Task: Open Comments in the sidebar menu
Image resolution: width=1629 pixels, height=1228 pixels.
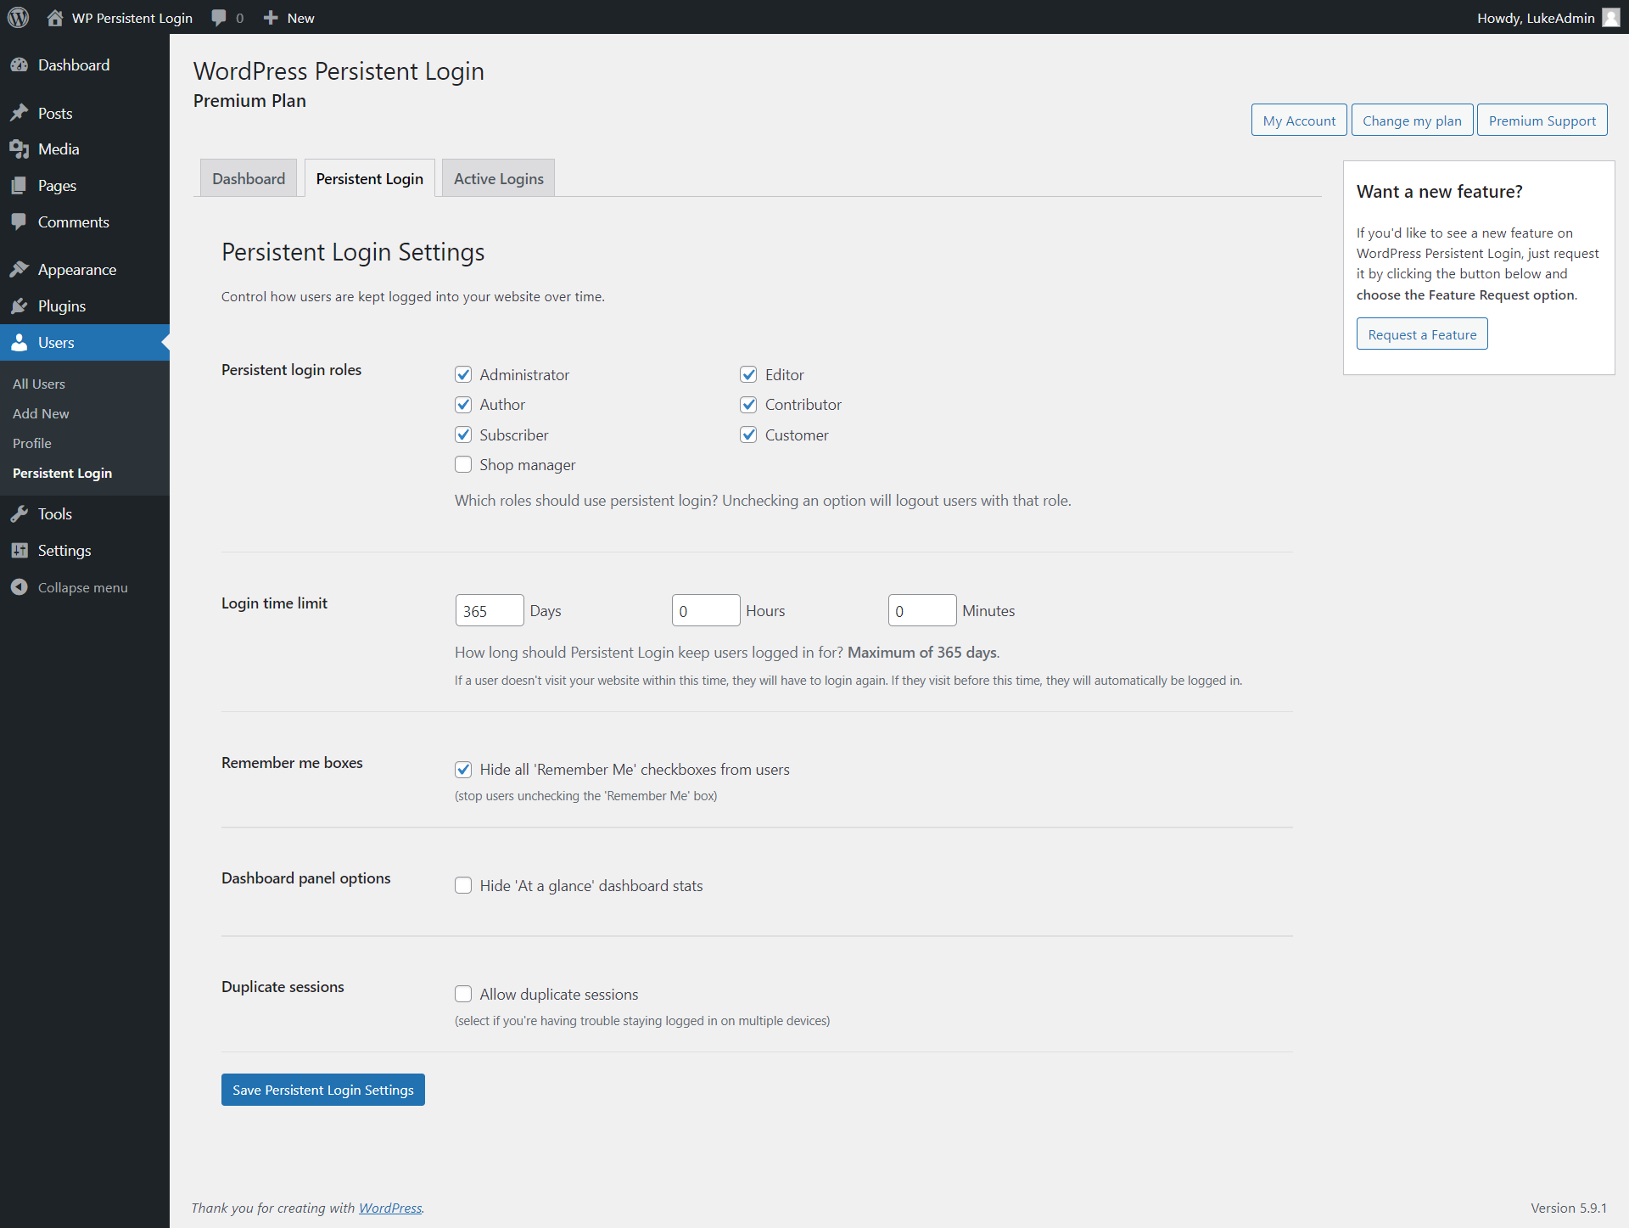Action: point(74,222)
